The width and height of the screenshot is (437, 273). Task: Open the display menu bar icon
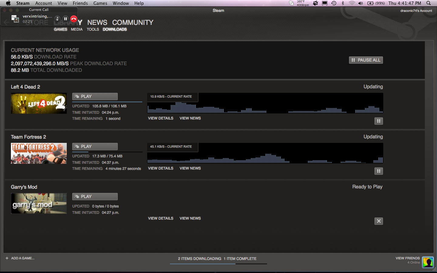325,3
